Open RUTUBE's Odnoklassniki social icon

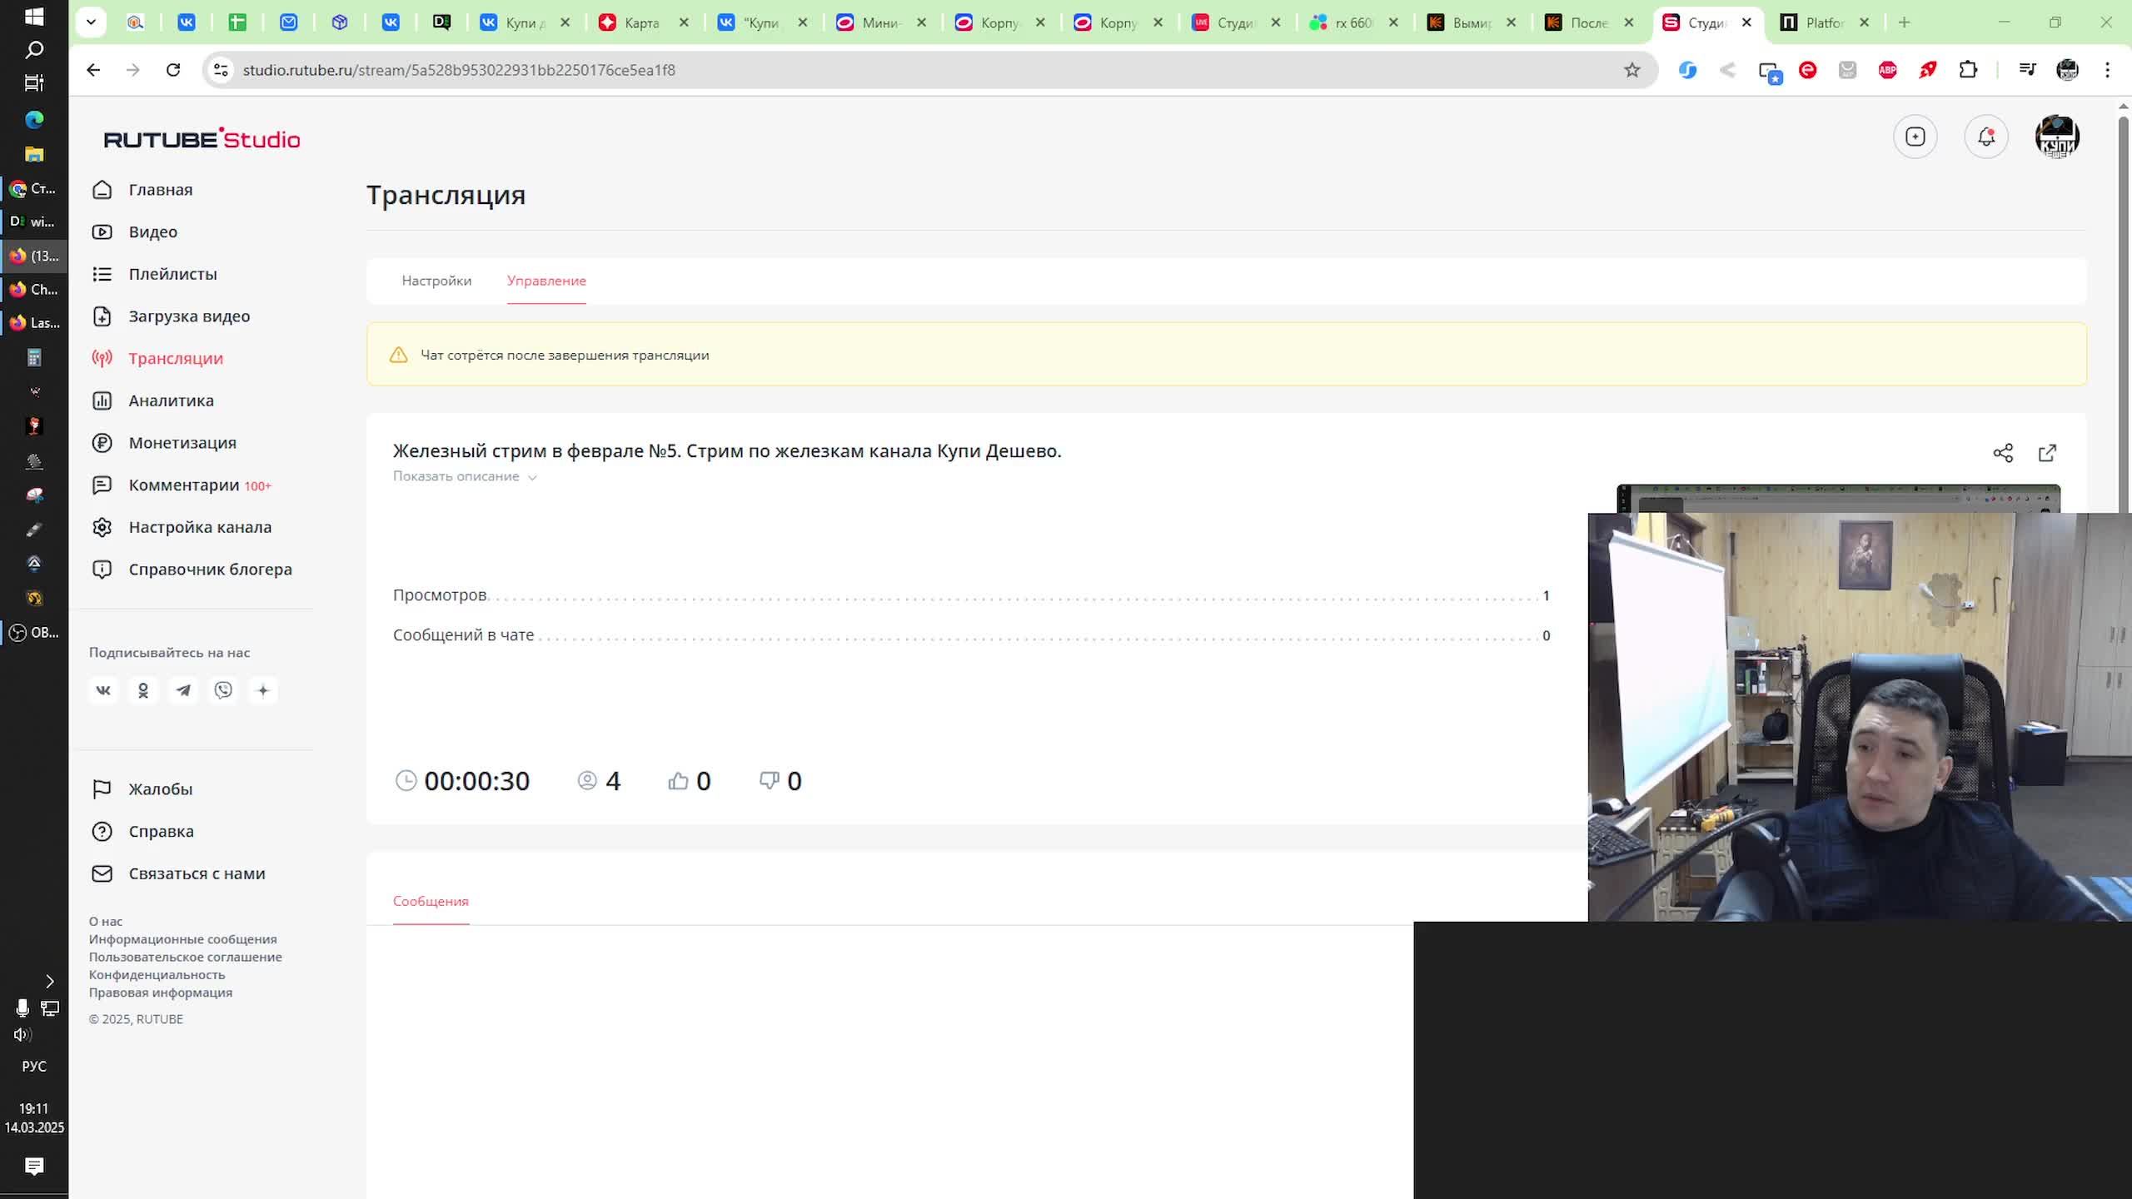[x=143, y=690]
